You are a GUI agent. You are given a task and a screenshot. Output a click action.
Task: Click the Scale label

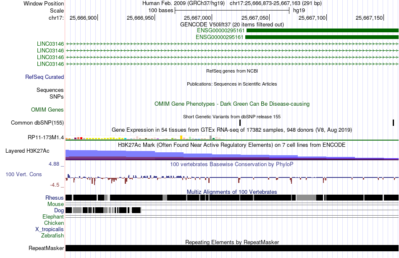pos(57,10)
